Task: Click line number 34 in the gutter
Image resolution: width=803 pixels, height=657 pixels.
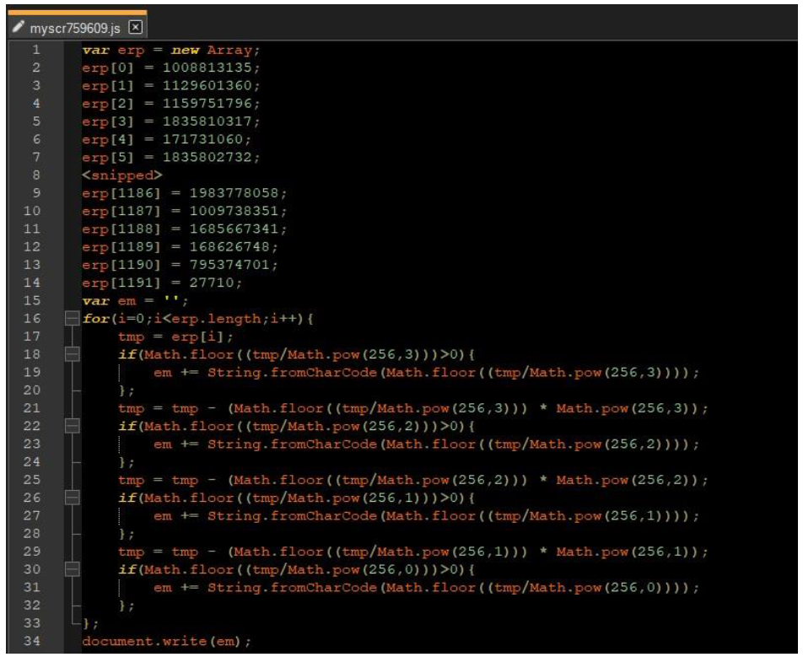Action: tap(36, 641)
